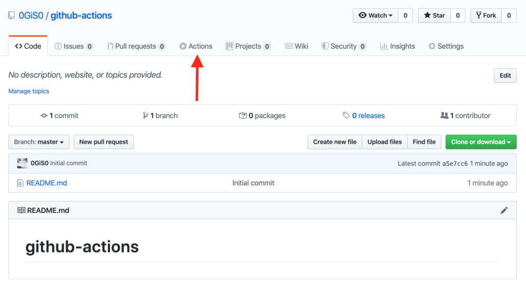Go to the Actions tab

click(x=196, y=46)
